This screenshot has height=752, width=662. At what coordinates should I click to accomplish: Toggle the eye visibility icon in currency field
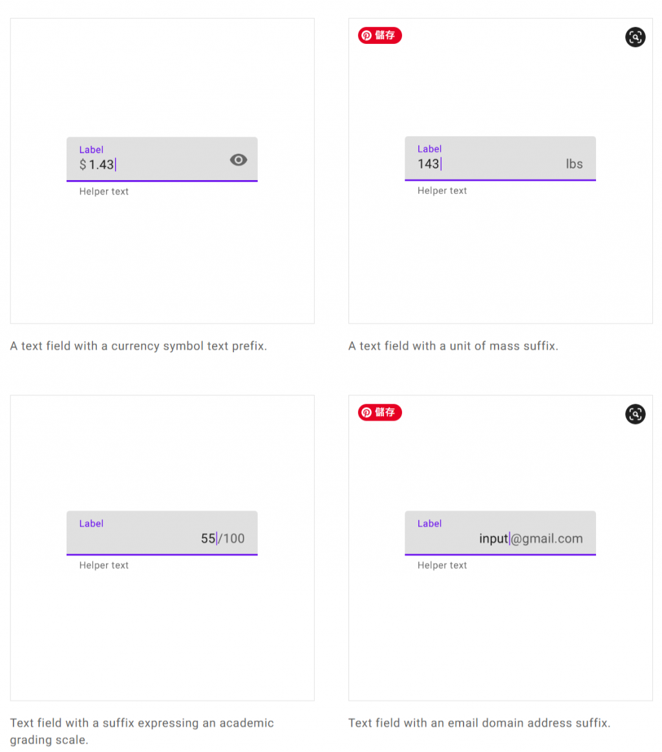point(239,160)
